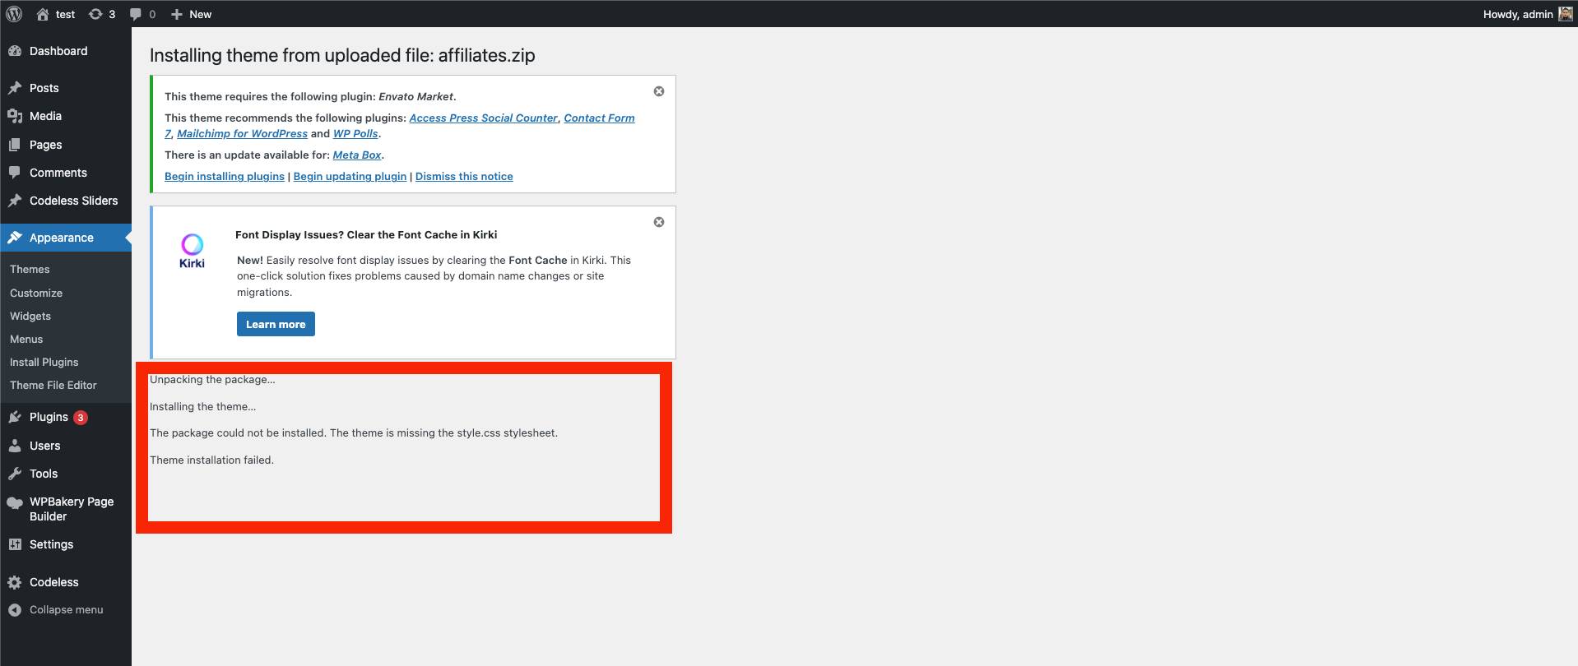The image size is (1578, 666).
Task: Click the Posts pushpin icon
Action: coord(15,88)
